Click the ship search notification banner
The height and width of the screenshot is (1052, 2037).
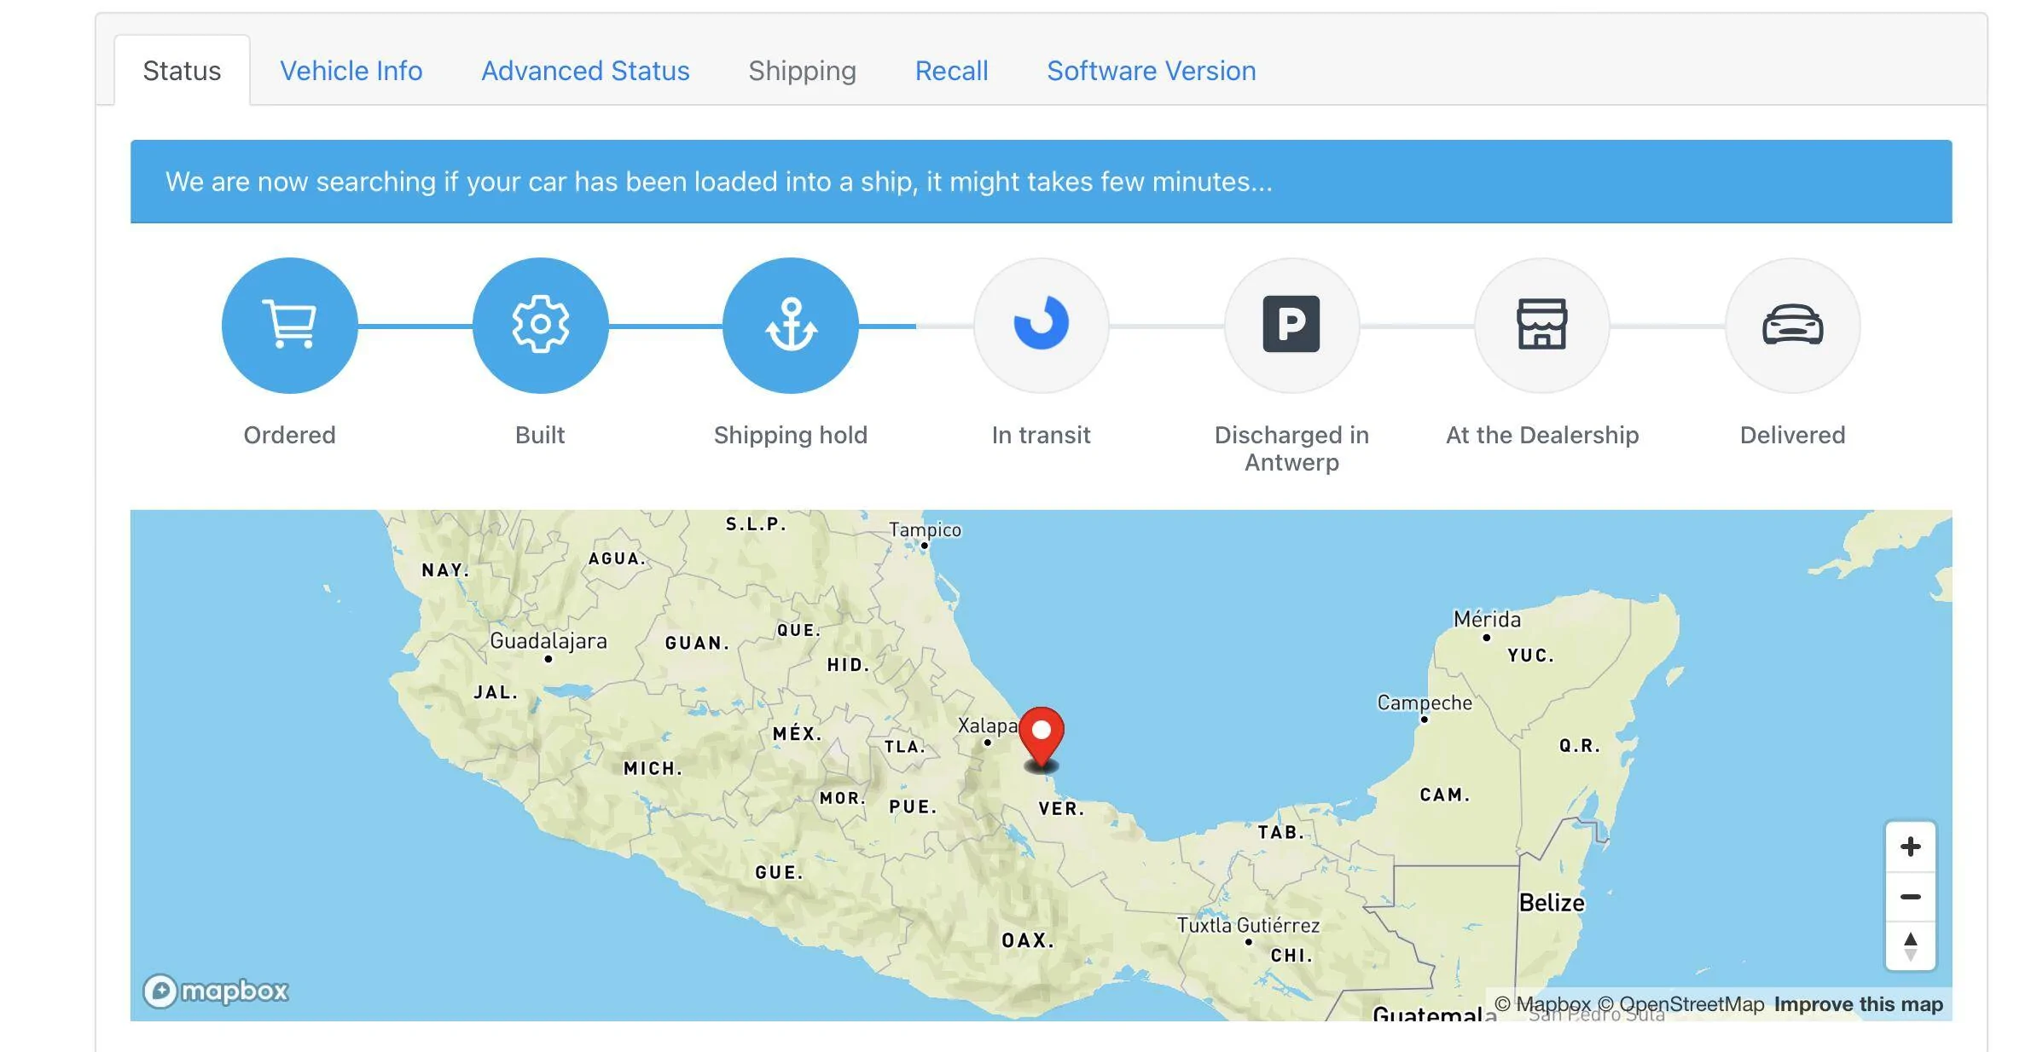1041,182
